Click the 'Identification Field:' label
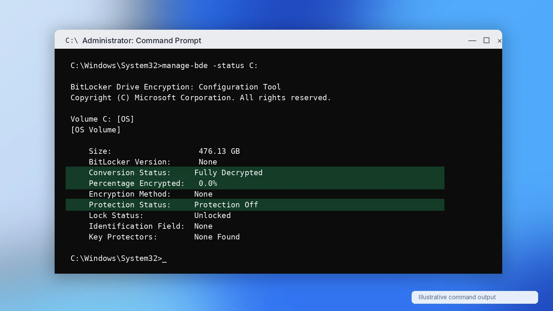The image size is (553, 311). pos(137,226)
